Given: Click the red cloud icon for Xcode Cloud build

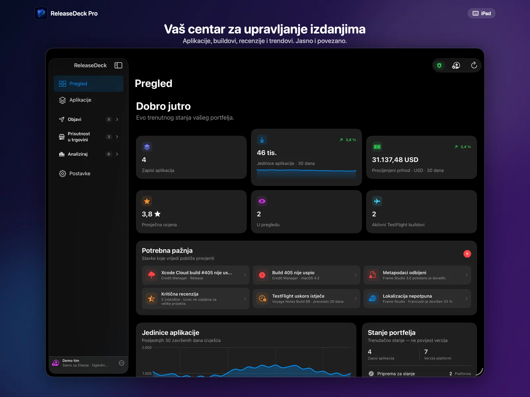Looking at the screenshot, I should (152, 275).
